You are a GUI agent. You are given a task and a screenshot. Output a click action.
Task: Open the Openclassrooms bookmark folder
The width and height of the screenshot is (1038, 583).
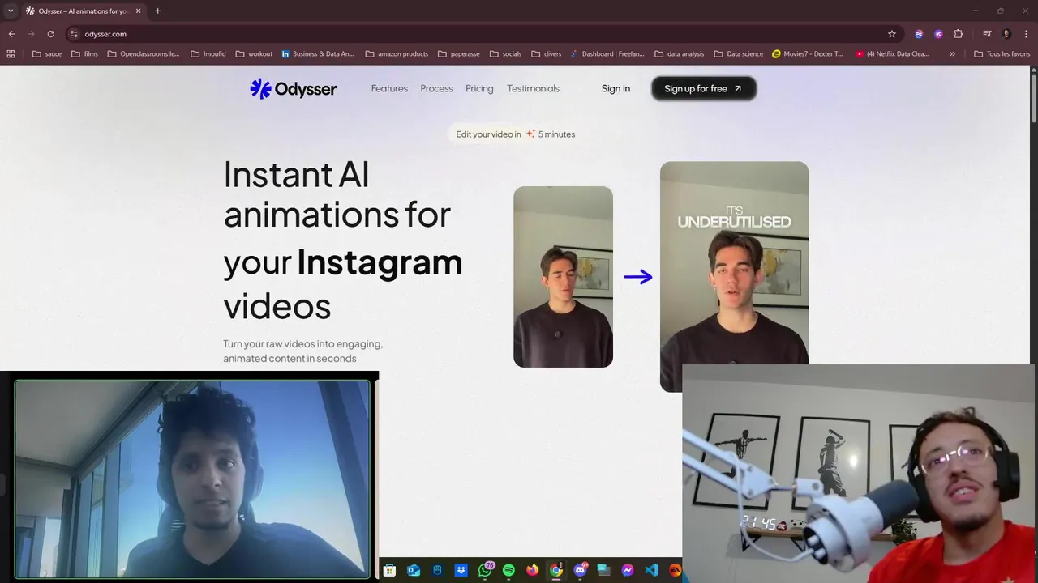pyautogui.click(x=143, y=54)
